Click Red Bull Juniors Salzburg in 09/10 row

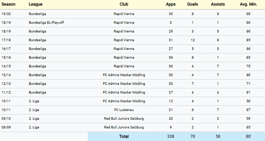click(124, 119)
